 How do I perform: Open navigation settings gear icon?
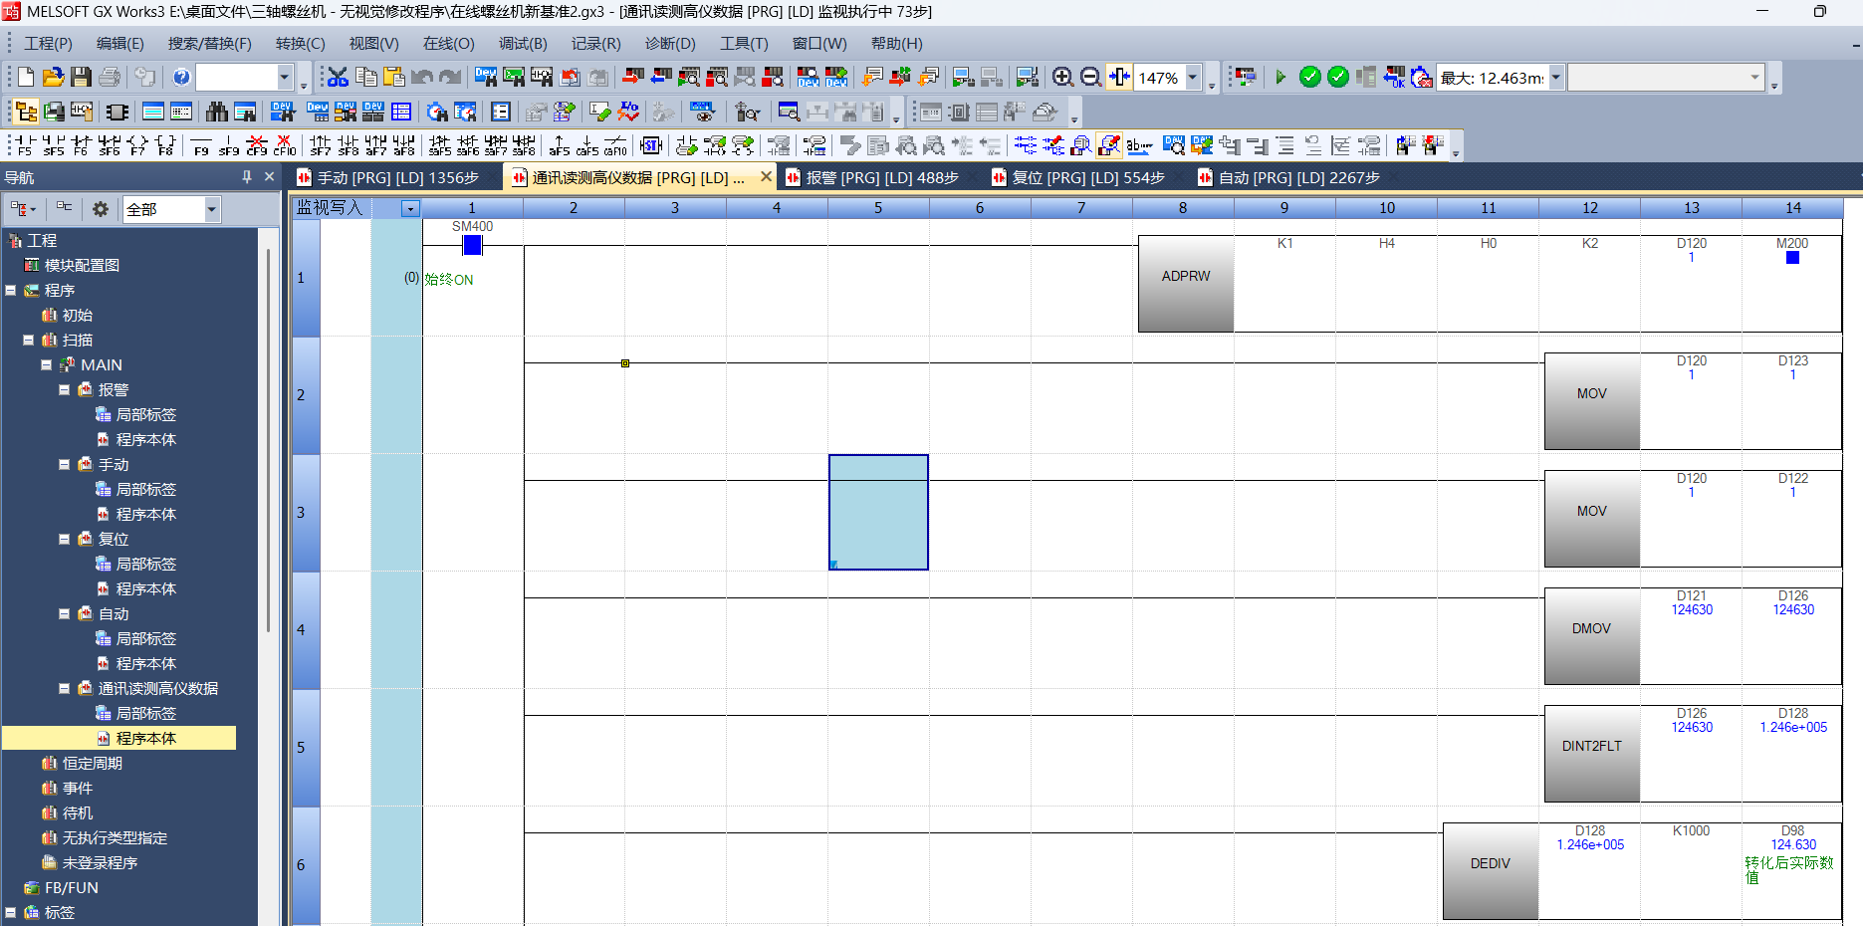pyautogui.click(x=100, y=209)
